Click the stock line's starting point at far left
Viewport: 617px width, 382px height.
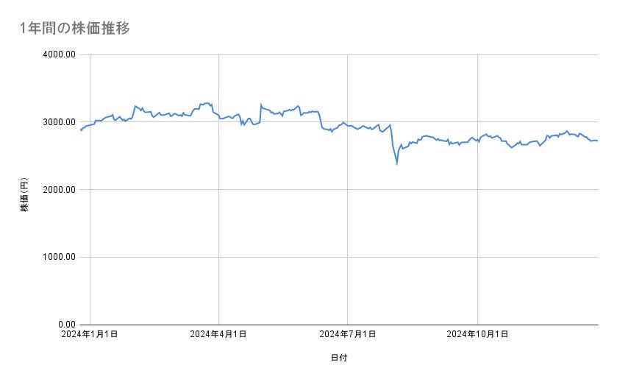pos(80,130)
